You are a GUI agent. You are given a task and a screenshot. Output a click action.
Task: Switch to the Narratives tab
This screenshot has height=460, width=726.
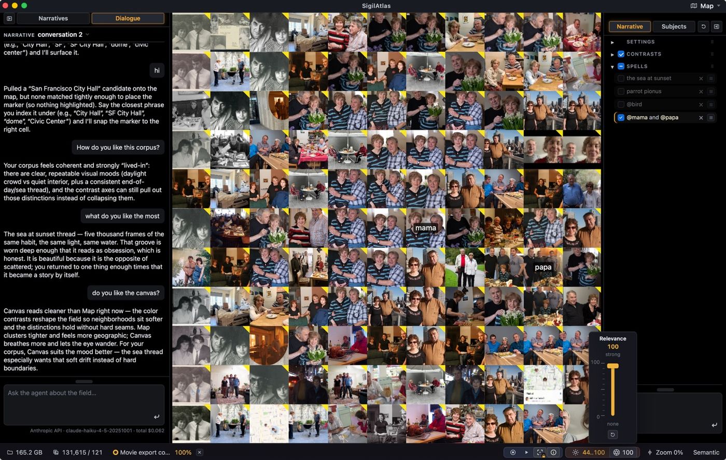[x=53, y=18]
